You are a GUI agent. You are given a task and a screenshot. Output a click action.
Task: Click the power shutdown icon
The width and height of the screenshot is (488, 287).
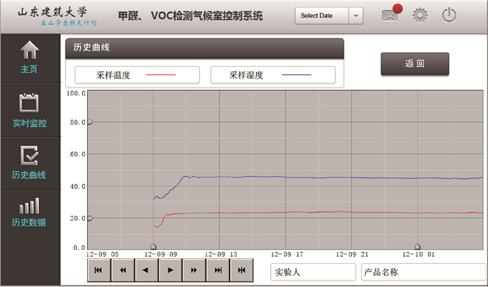450,15
